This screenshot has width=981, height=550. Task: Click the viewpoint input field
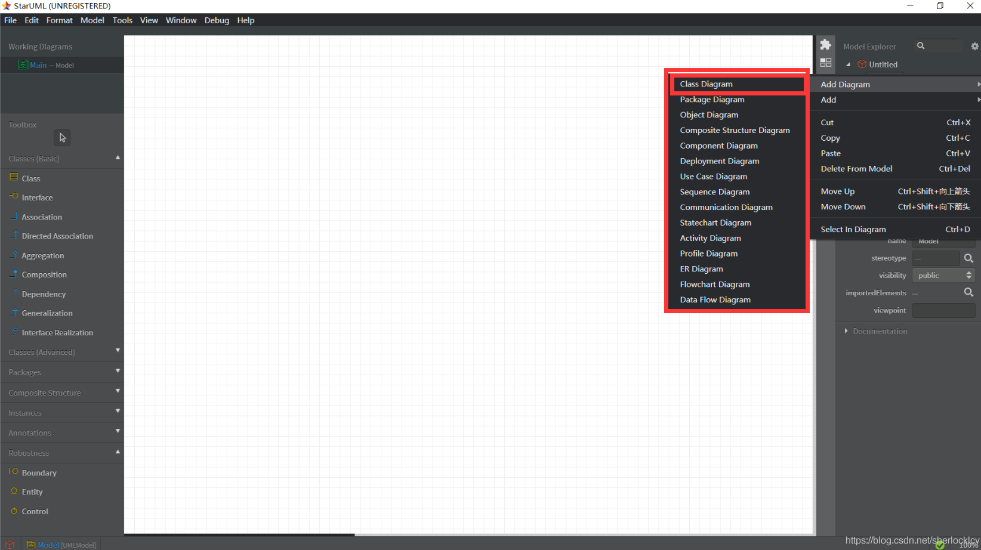point(943,310)
